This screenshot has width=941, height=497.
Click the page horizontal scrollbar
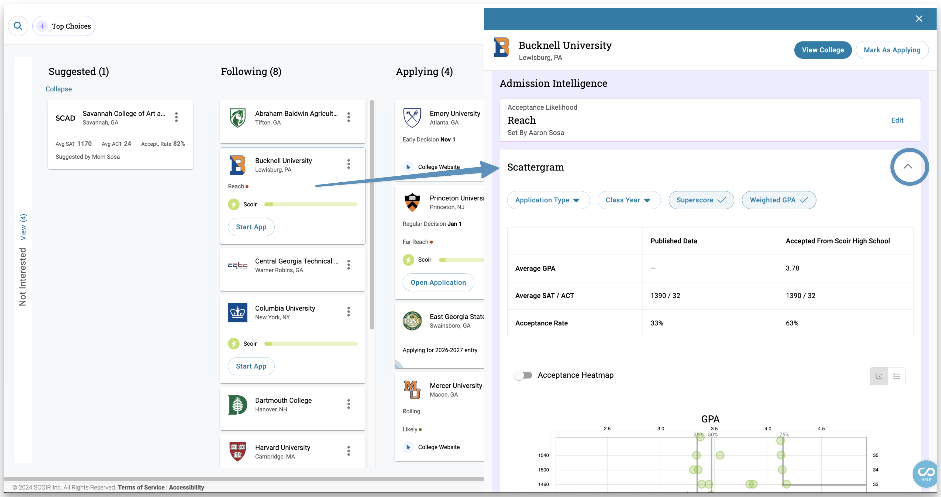click(x=244, y=479)
